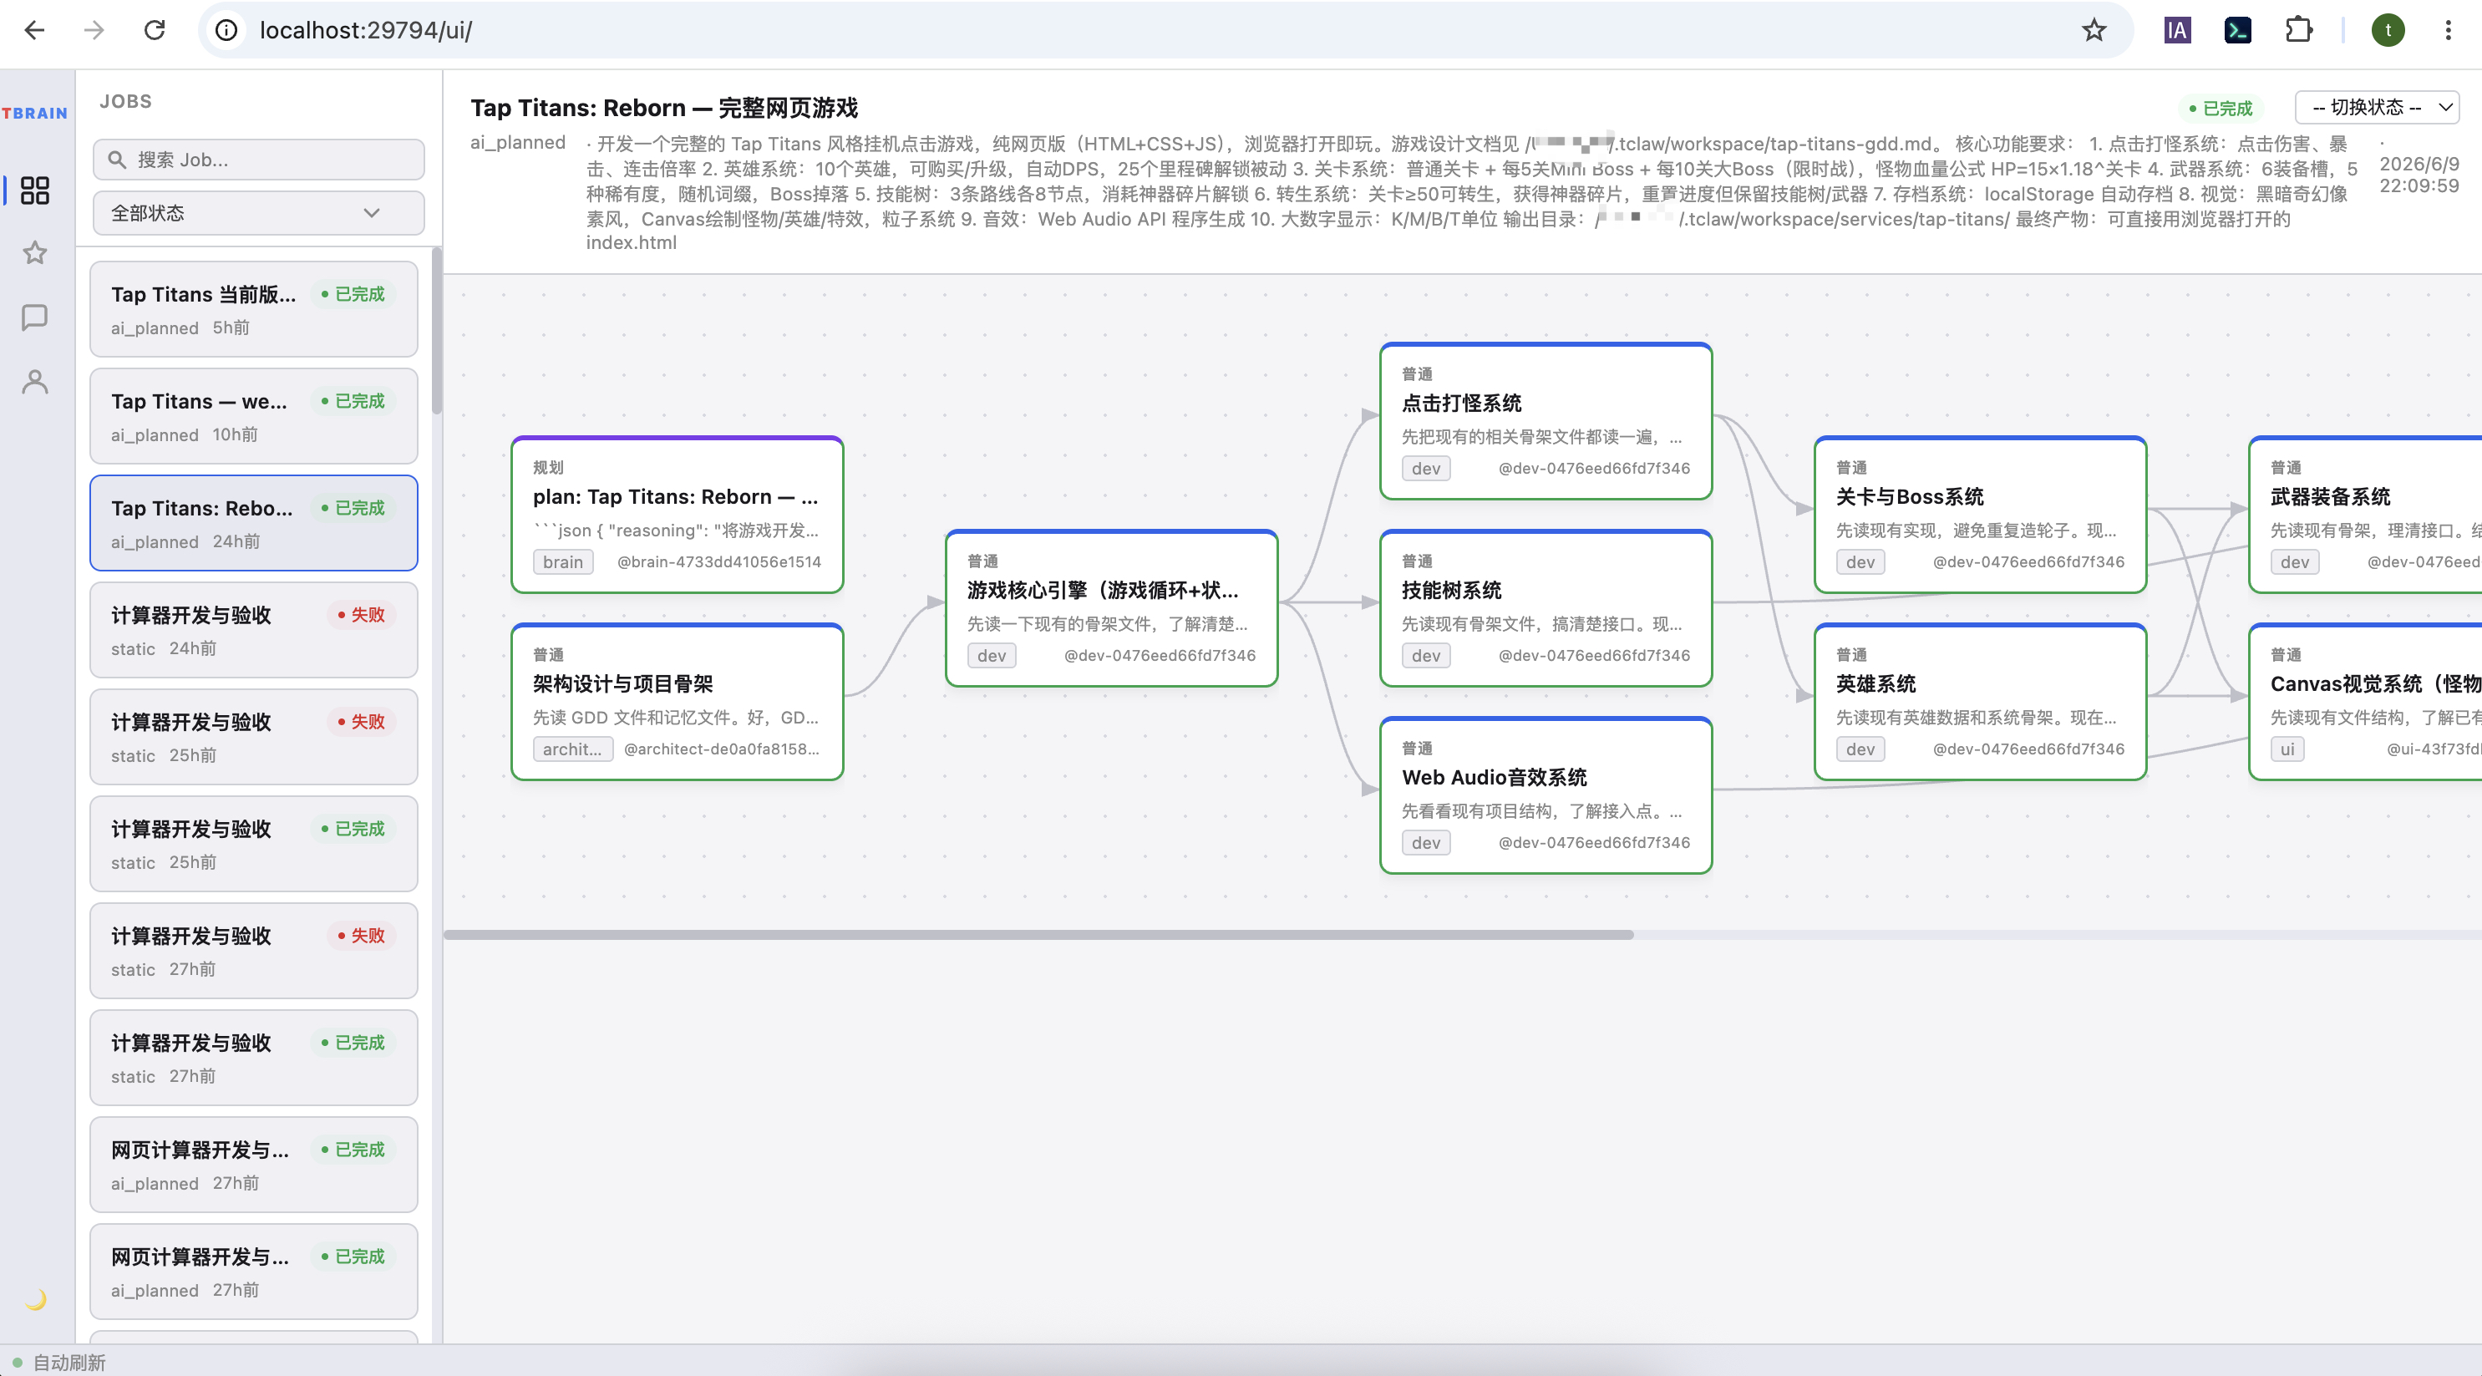Click the search magnifier icon in Job search

tap(118, 159)
